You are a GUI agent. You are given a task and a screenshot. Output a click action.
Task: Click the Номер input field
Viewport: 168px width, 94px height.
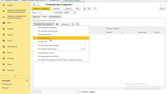pyautogui.click(x=44, y=13)
